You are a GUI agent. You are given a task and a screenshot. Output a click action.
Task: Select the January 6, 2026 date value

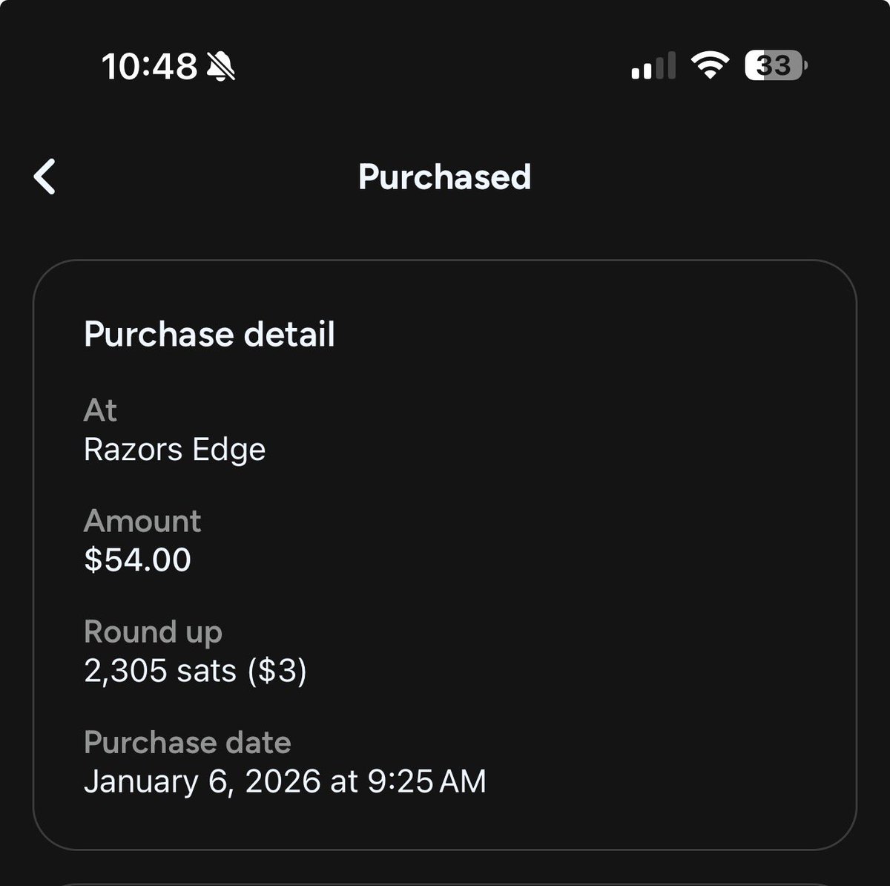(202, 781)
